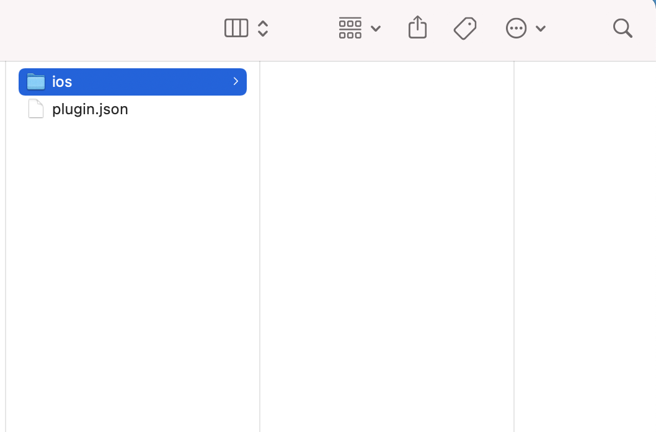
Task: Expand chevron beside the ellipsis action icon
Action: click(541, 29)
